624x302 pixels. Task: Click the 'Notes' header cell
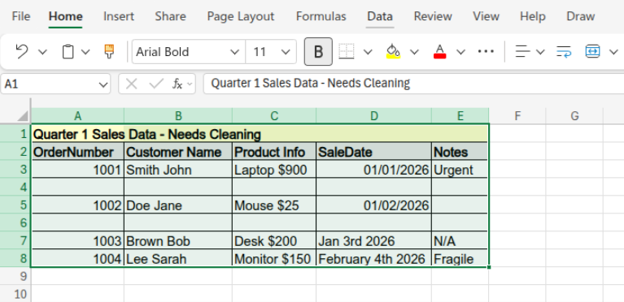460,152
